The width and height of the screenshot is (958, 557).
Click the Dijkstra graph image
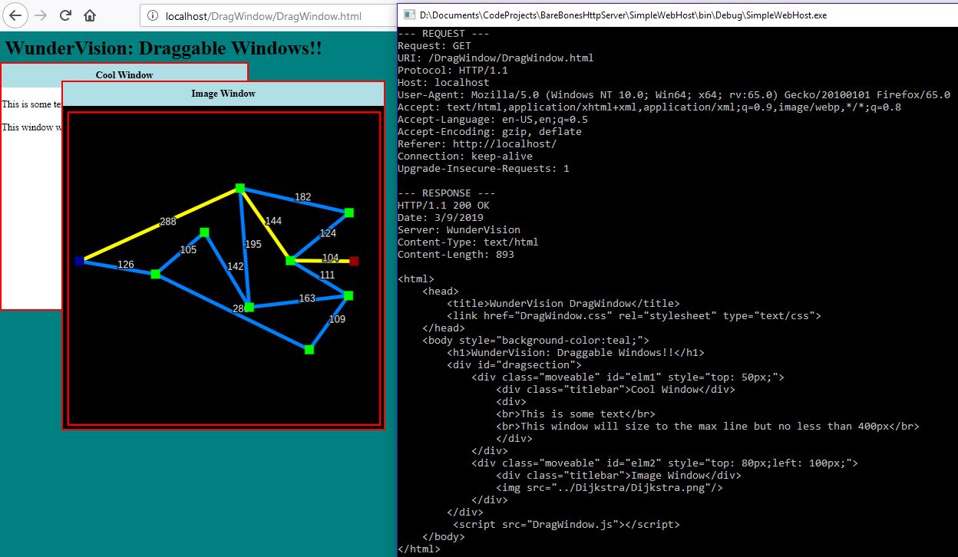(224, 268)
